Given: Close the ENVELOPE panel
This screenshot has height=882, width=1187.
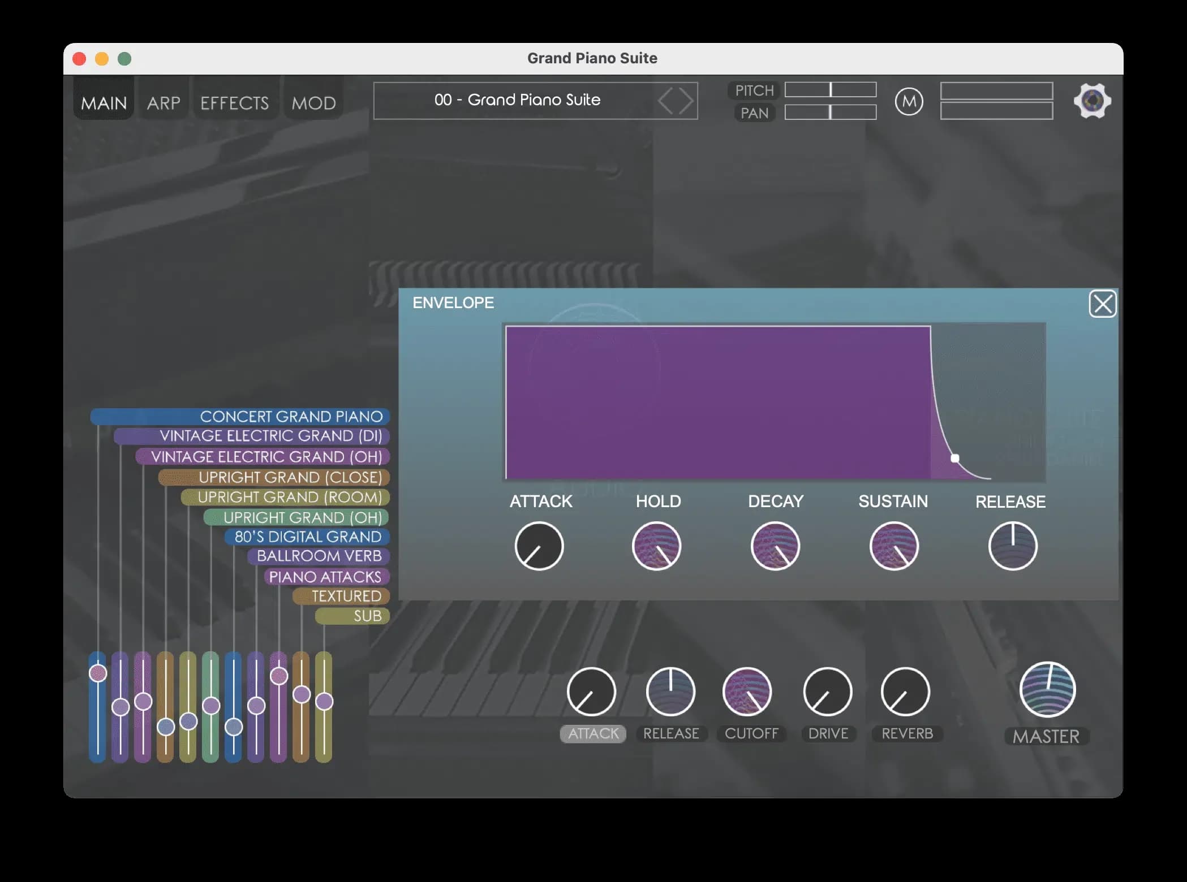Looking at the screenshot, I should pos(1102,304).
